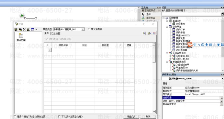Click the conditions grid scrollbar down arrow
The width and height of the screenshot is (224, 119).
click(154, 112)
